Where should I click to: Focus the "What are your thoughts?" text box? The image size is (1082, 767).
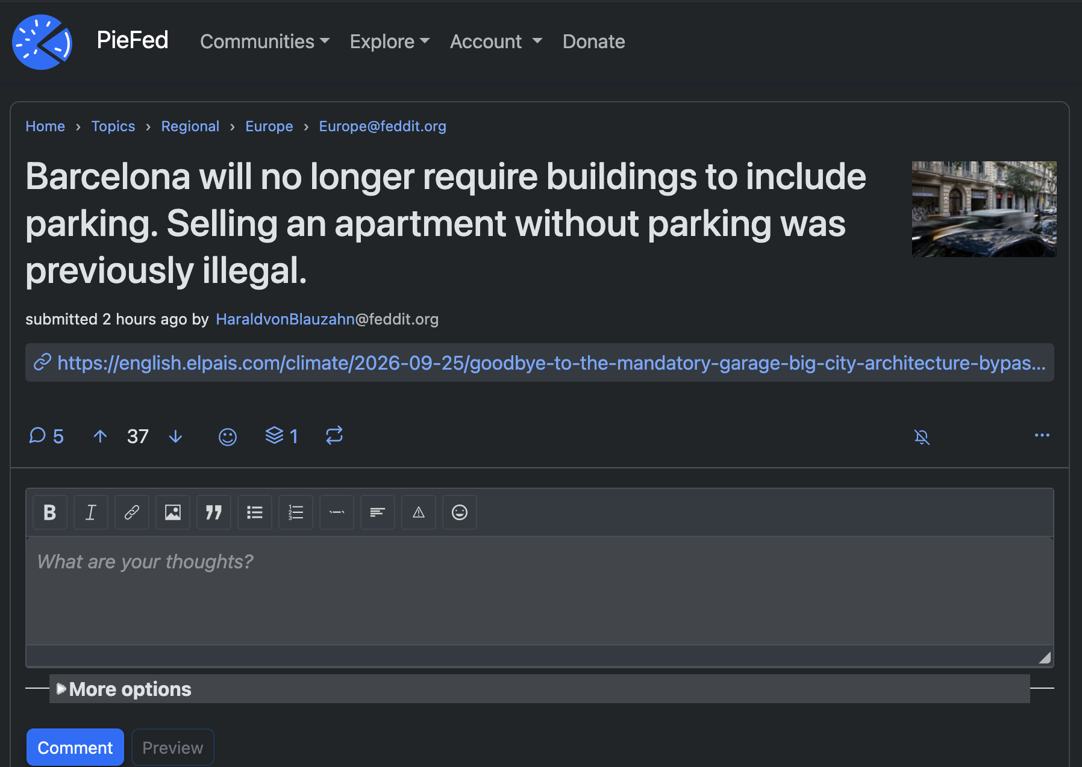coord(540,591)
